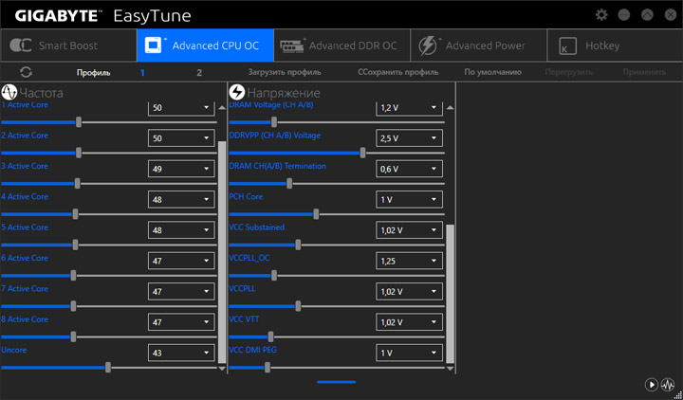Select profile 2
683x400 pixels.
(x=199, y=72)
